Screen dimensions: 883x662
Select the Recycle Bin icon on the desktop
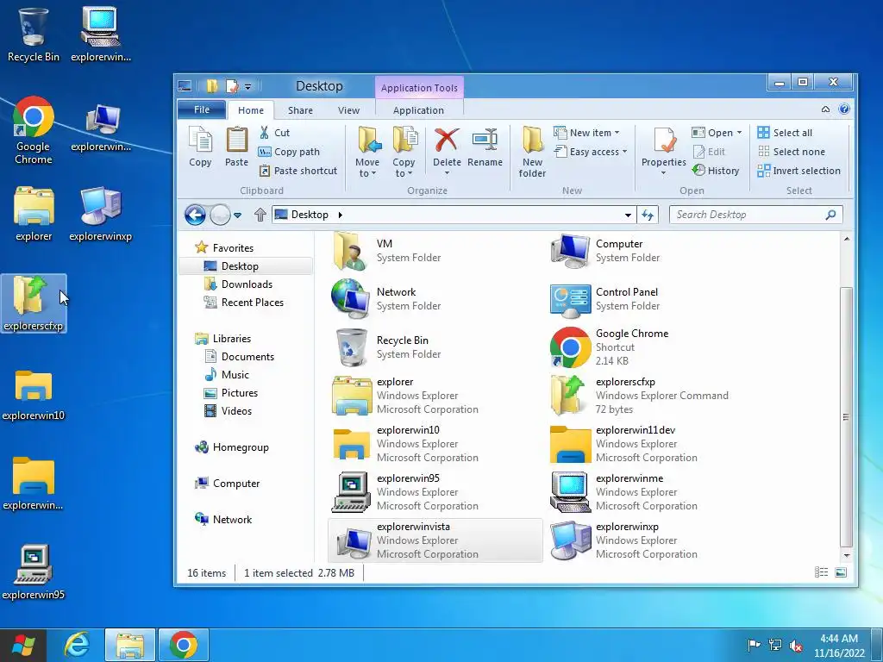[34, 34]
